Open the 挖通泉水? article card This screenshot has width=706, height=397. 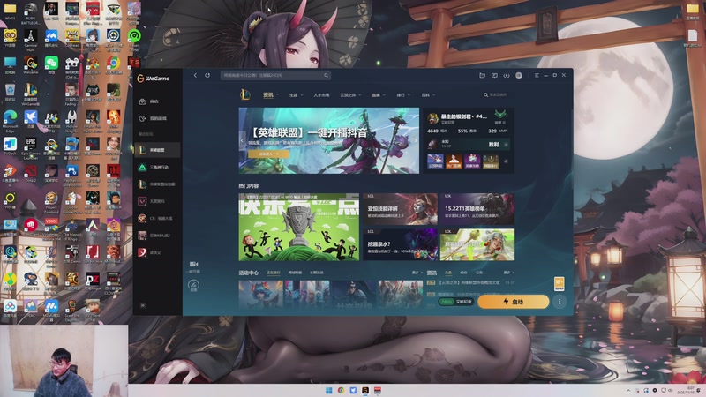(x=401, y=244)
